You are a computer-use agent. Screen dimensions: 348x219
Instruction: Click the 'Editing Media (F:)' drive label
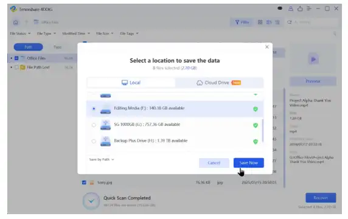click(x=149, y=108)
